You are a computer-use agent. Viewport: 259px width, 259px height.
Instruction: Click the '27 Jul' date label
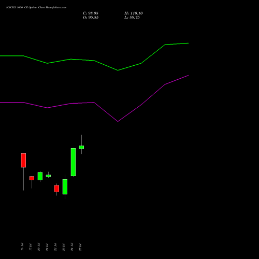(x=80, y=247)
